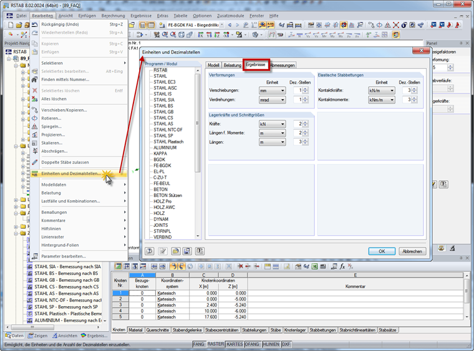Go to next load case arrow
Image resolution: width=474 pixels, height=351 pixels.
click(x=237, y=25)
